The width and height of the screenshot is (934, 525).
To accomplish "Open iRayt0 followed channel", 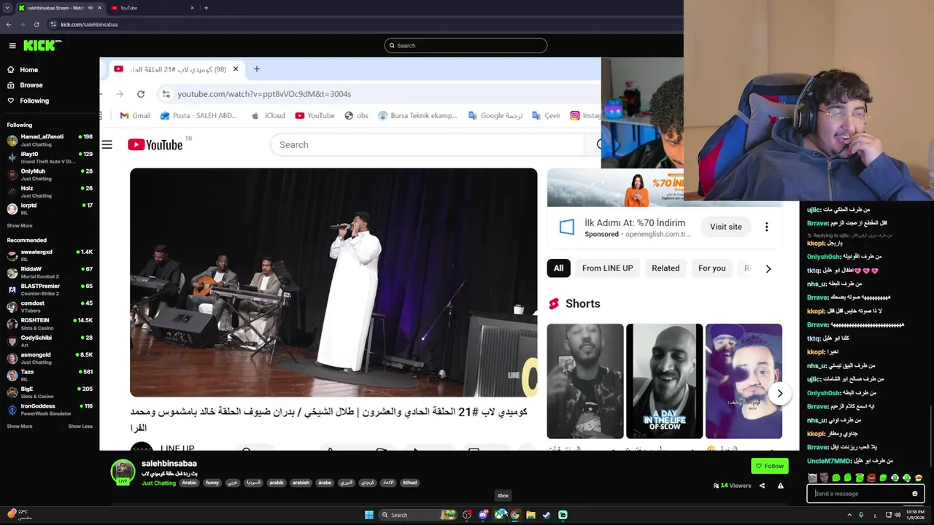I will (x=50, y=157).
